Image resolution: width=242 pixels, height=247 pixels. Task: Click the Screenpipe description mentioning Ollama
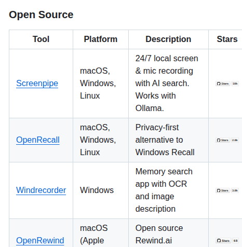click(167, 84)
